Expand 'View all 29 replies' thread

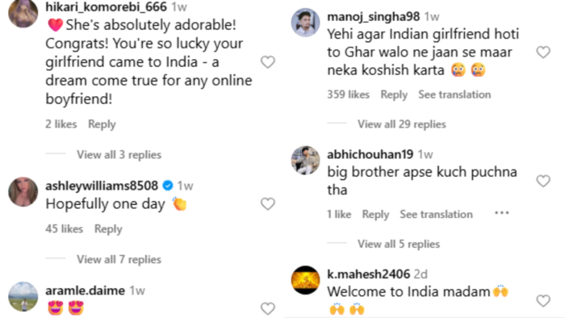(401, 123)
